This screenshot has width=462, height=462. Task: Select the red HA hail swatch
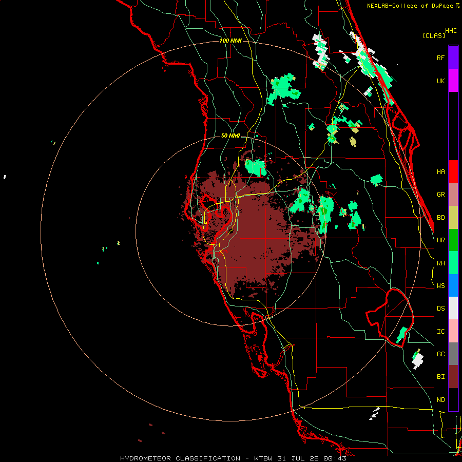coord(453,171)
